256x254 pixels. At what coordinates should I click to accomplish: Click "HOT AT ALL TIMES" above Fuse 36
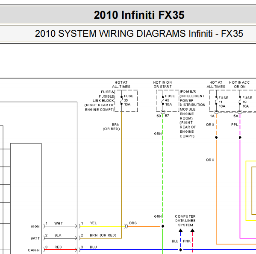[121, 85]
